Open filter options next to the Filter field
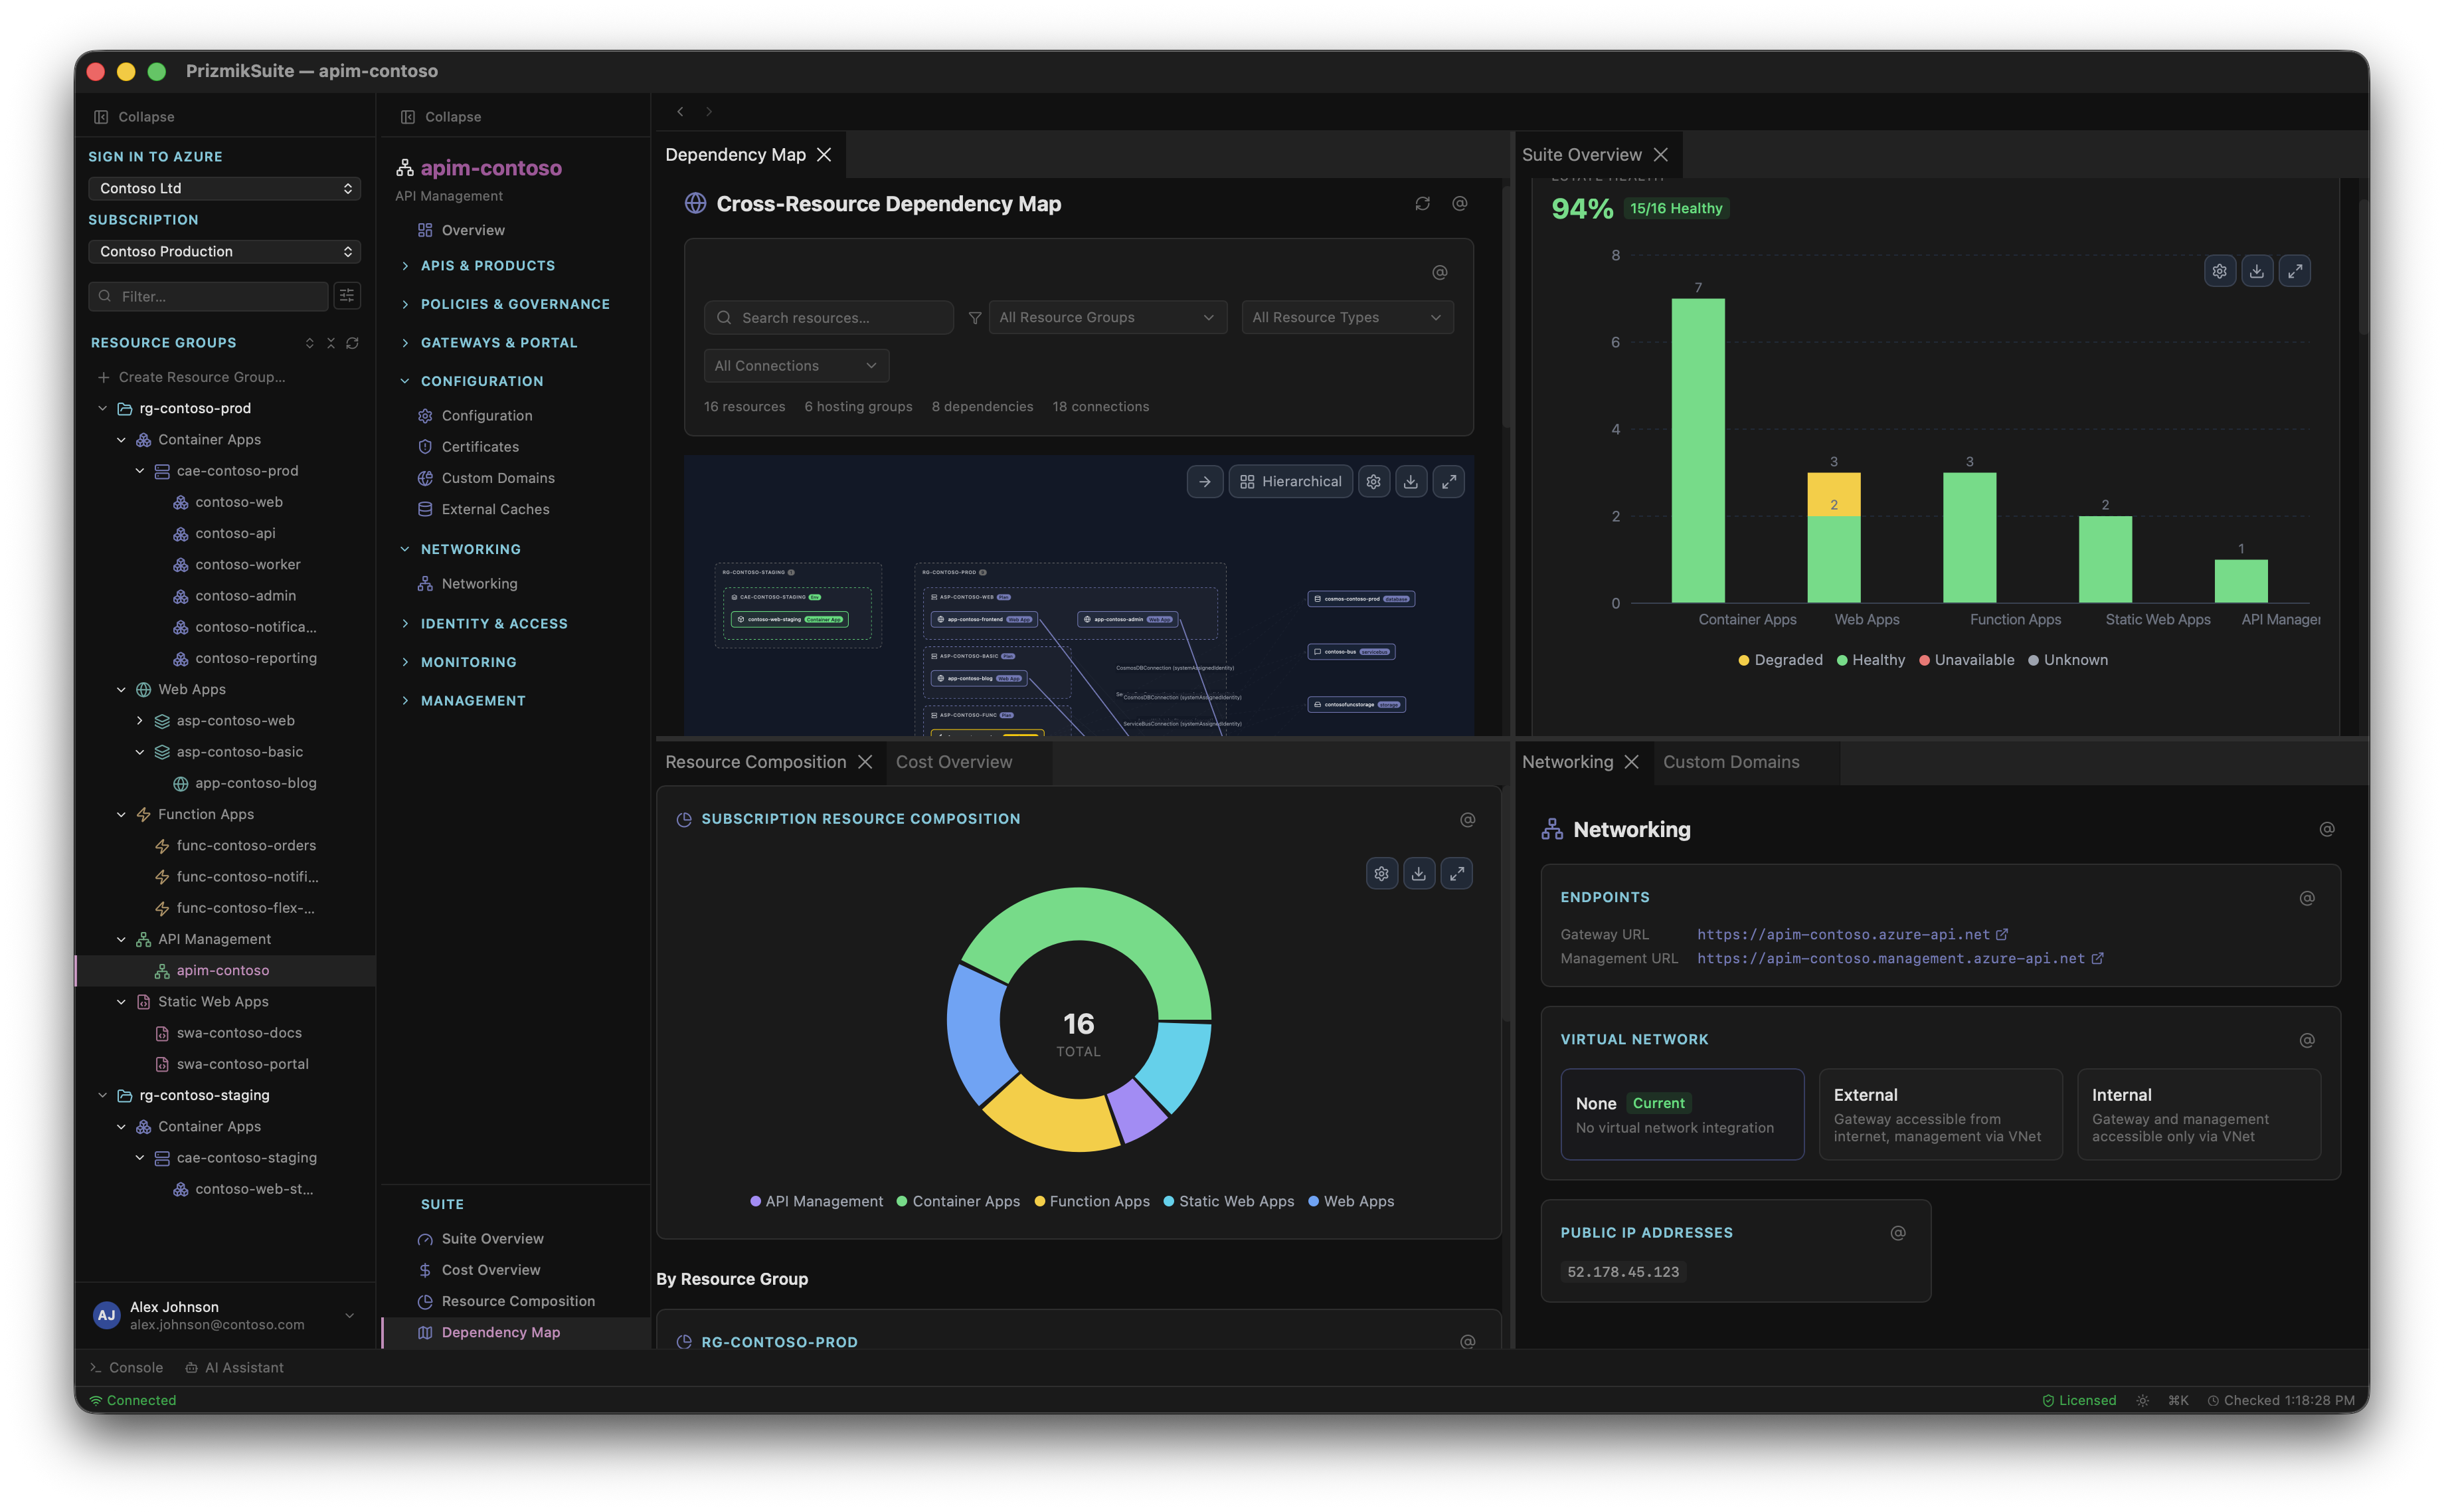The height and width of the screenshot is (1512, 2444). click(347, 296)
